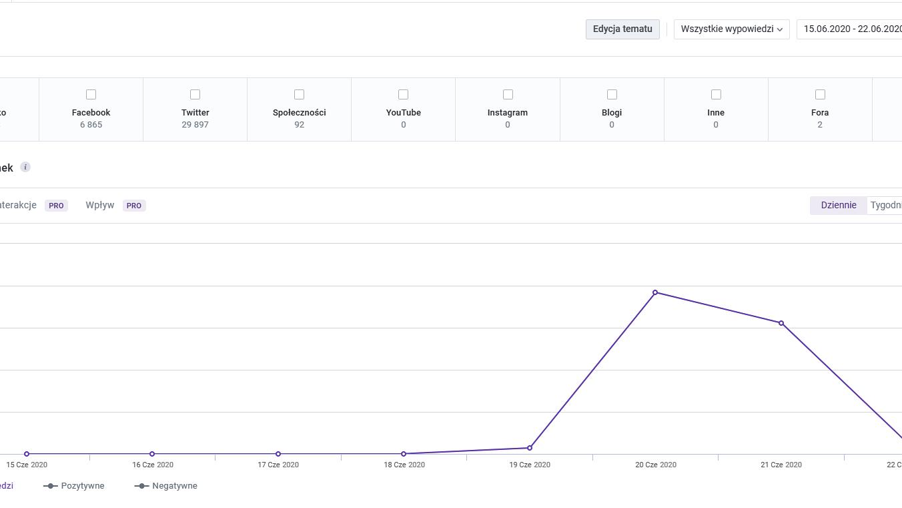Switch to the Wpływ PRO tab
This screenshot has height=508, width=902.
tap(115, 206)
